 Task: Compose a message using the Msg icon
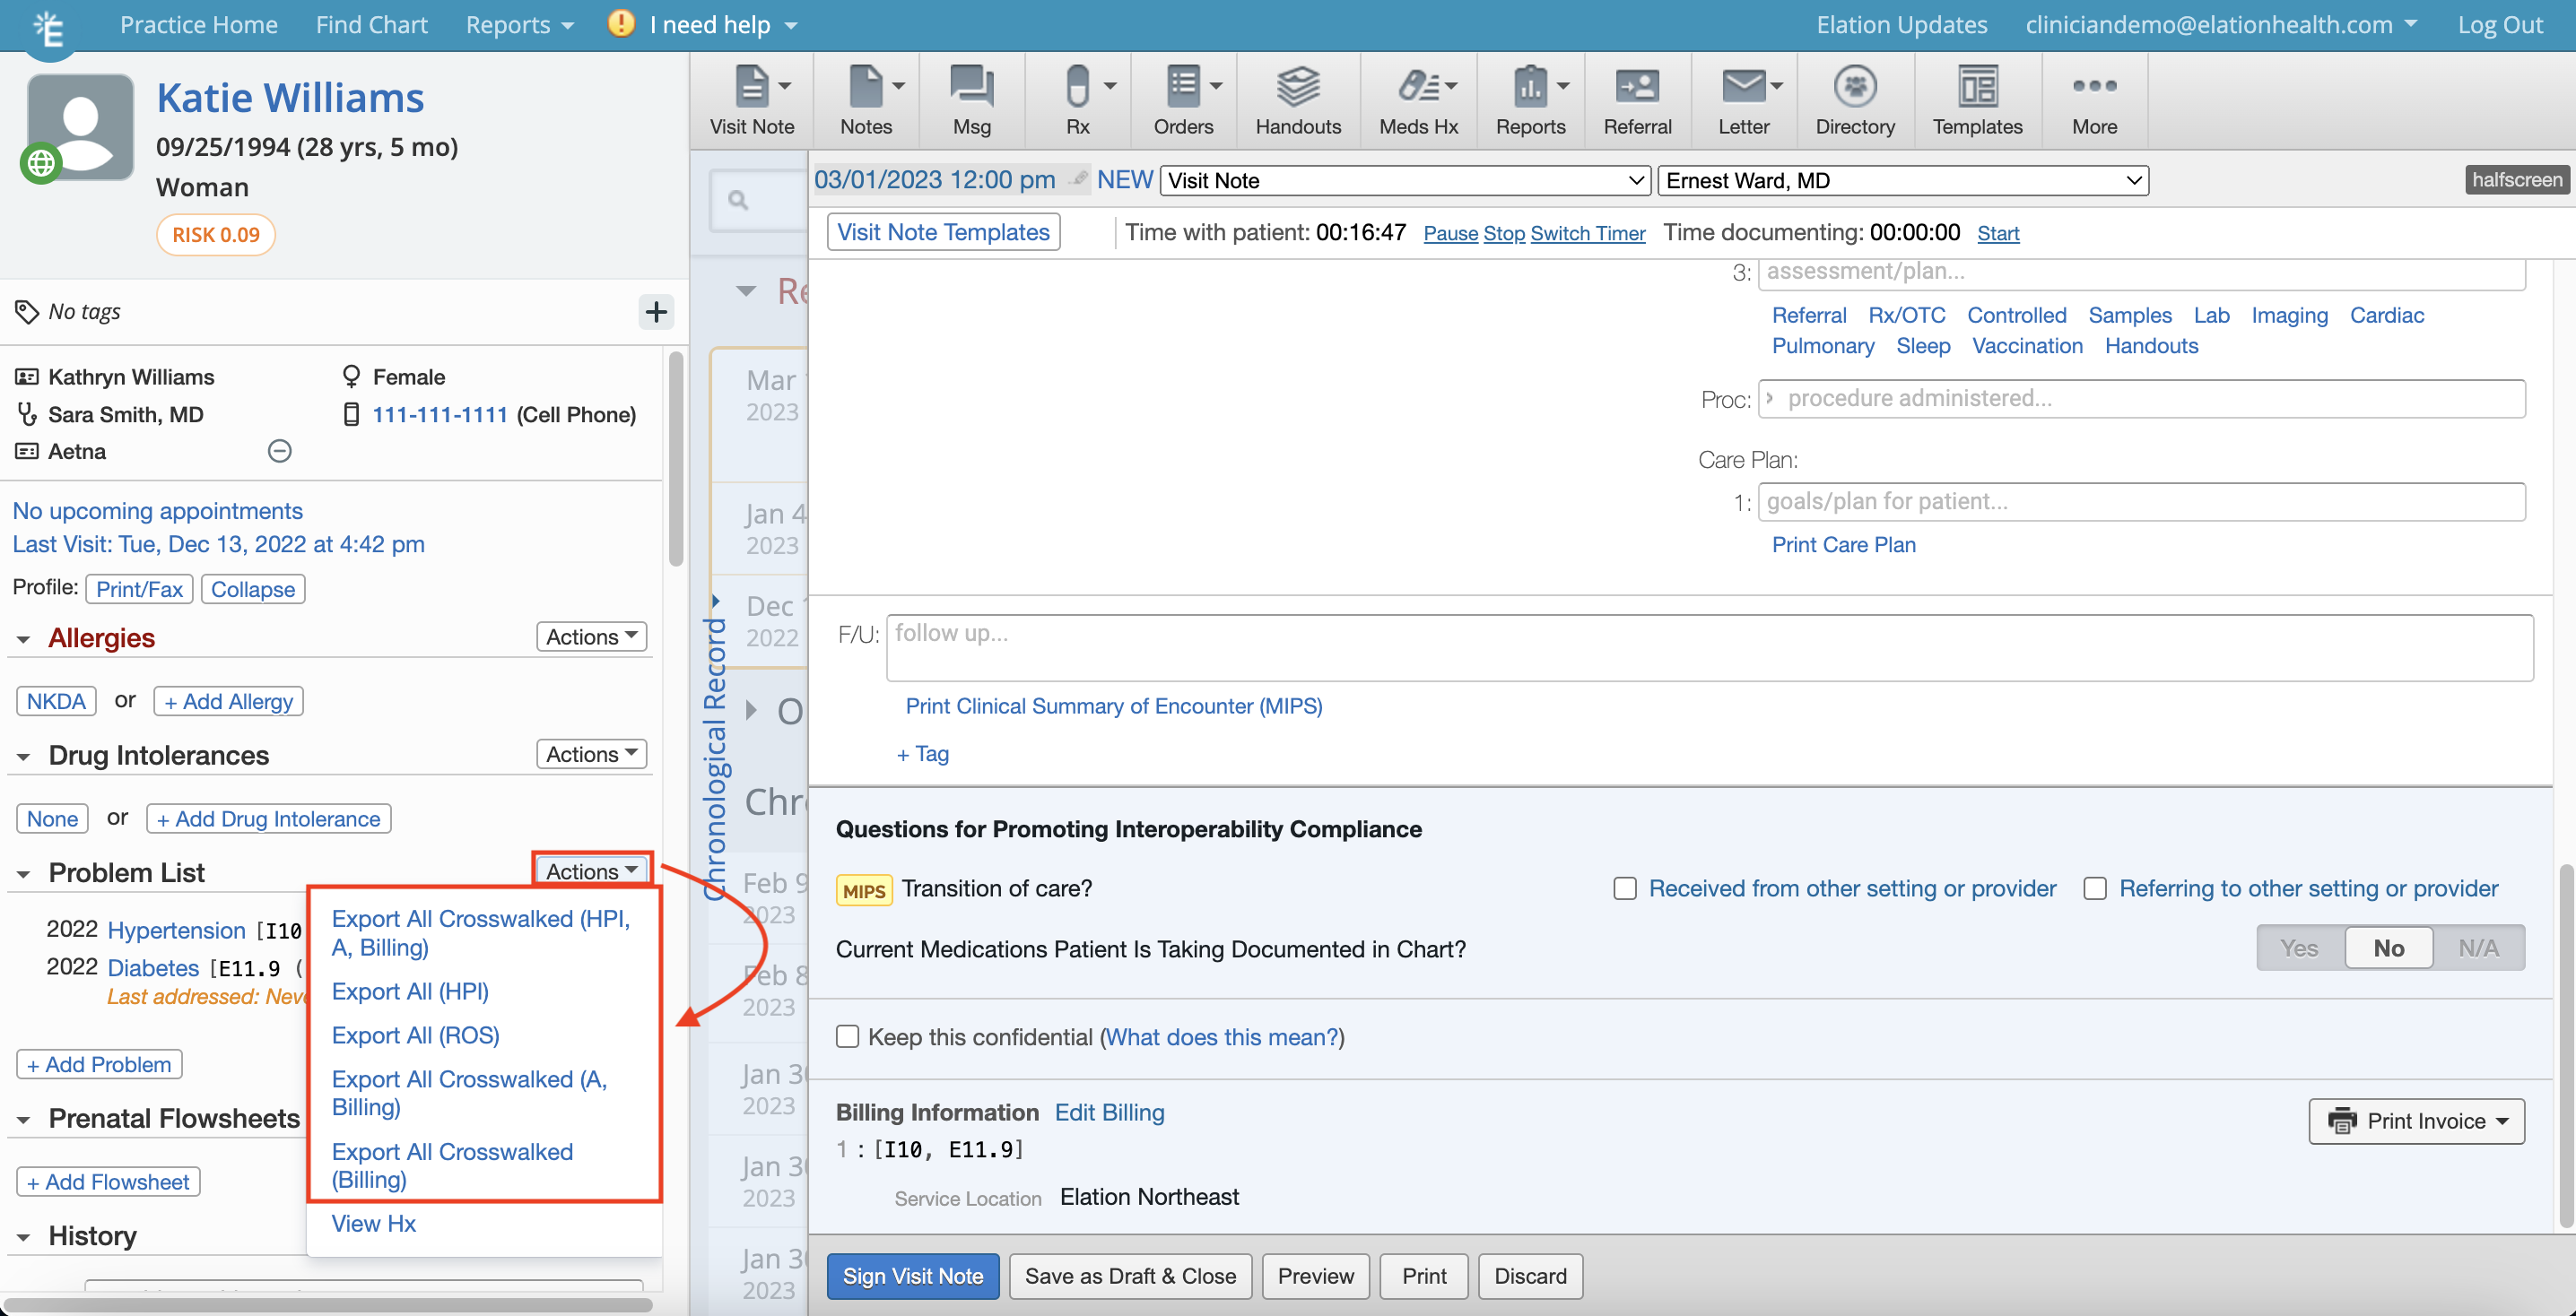point(969,98)
